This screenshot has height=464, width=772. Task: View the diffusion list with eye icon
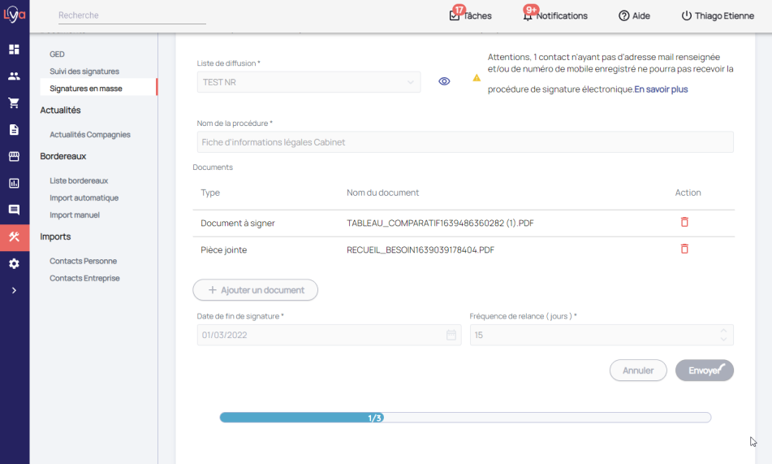click(x=444, y=81)
